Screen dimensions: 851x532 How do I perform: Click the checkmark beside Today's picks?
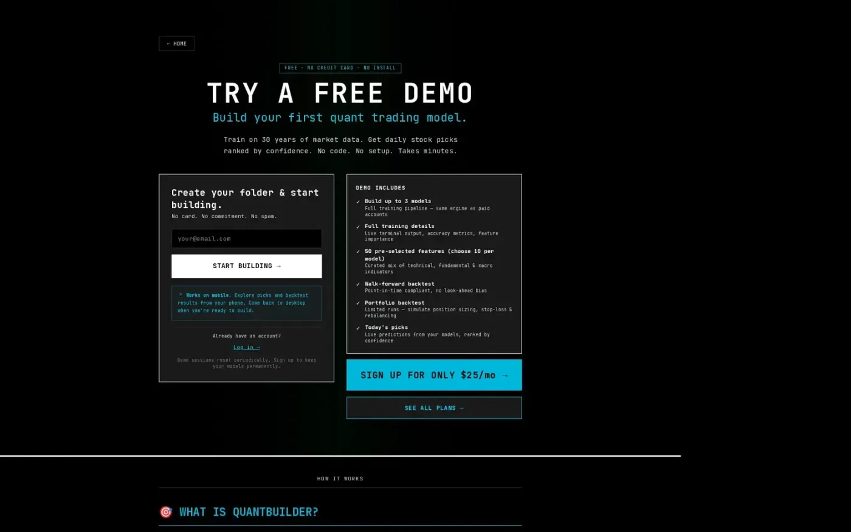[358, 328]
